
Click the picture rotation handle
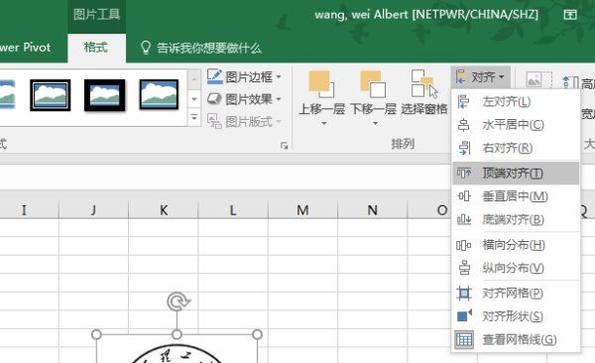tap(178, 302)
